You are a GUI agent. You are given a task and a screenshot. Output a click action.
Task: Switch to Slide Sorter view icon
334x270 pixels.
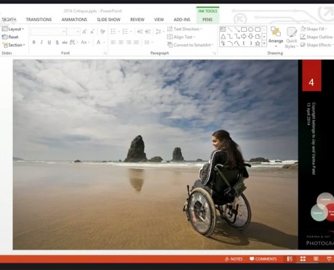[x=303, y=259]
